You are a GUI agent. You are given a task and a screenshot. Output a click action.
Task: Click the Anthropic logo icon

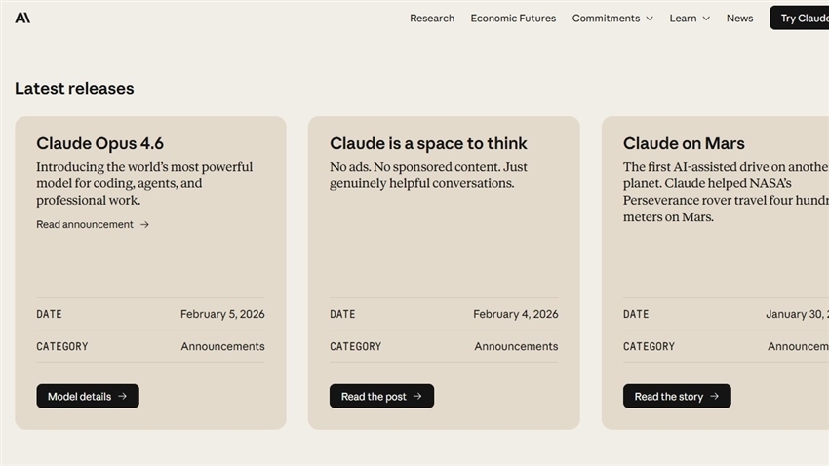[22, 18]
